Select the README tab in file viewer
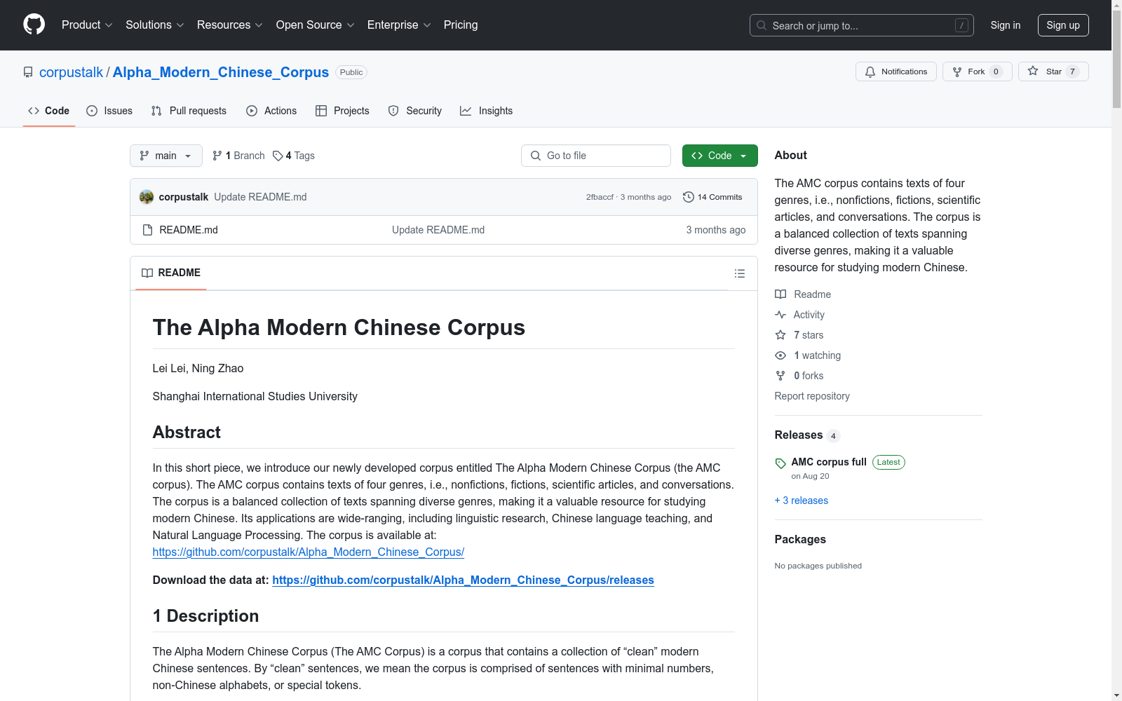This screenshot has width=1122, height=701. (x=171, y=273)
